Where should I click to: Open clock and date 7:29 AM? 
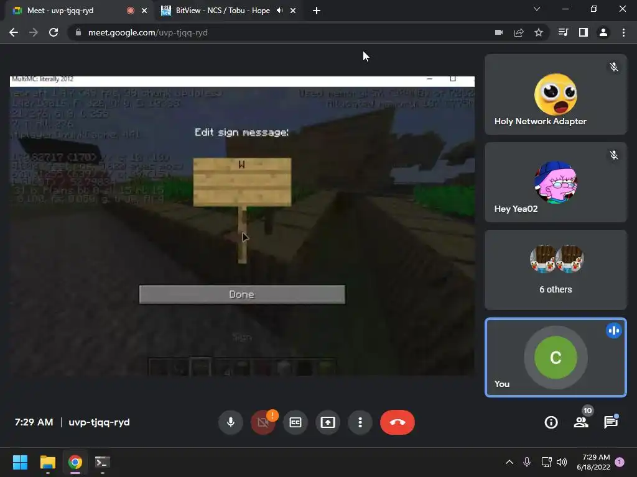click(593, 462)
